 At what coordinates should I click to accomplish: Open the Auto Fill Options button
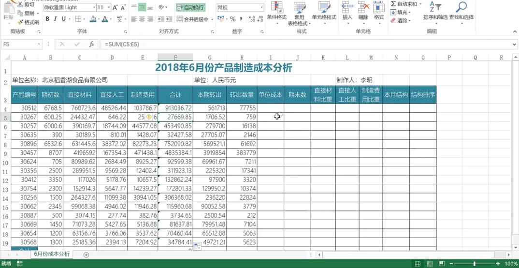point(197,245)
